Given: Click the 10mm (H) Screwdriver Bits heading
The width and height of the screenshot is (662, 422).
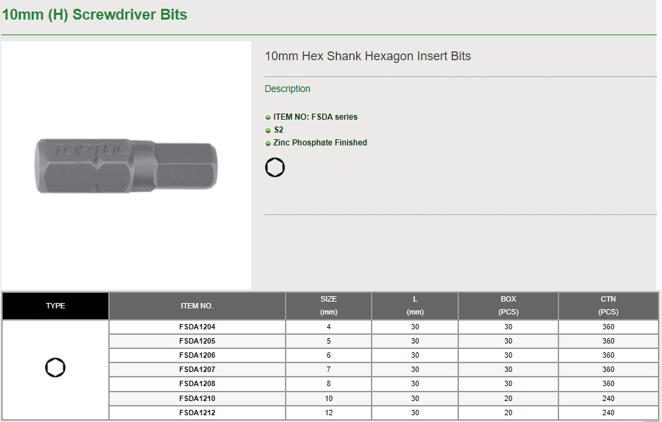Looking at the screenshot, I should click(95, 14).
